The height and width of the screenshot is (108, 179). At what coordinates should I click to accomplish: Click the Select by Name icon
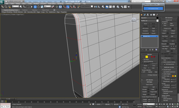click(x=24, y=7)
